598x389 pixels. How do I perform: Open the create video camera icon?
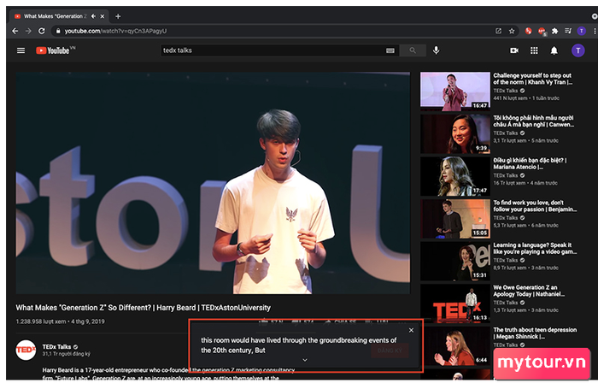[514, 50]
